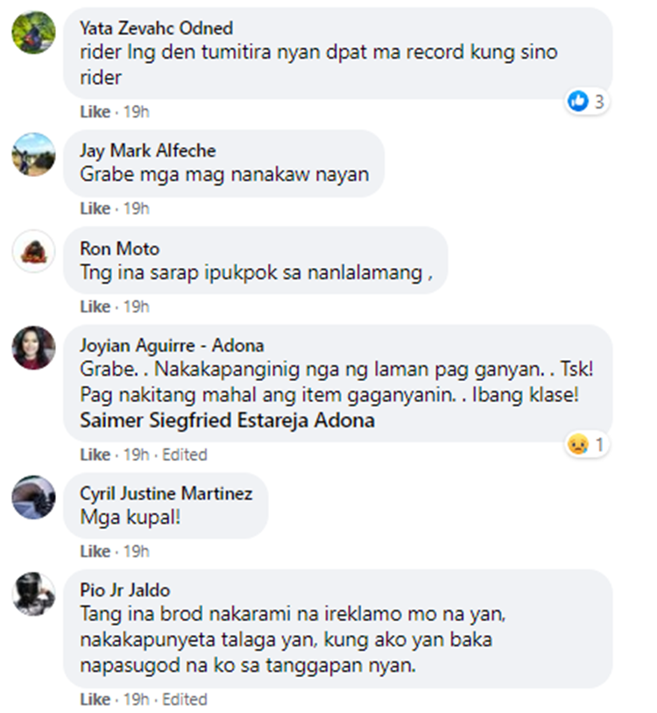The width and height of the screenshot is (657, 713).
Task: Like Joyian Aguirre - Adona's comment
Action: (95, 455)
